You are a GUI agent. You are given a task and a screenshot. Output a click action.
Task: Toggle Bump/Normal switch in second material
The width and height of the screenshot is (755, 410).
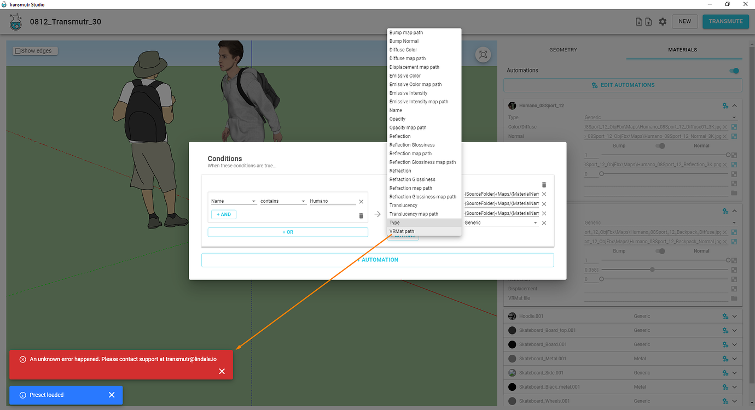[x=660, y=251]
